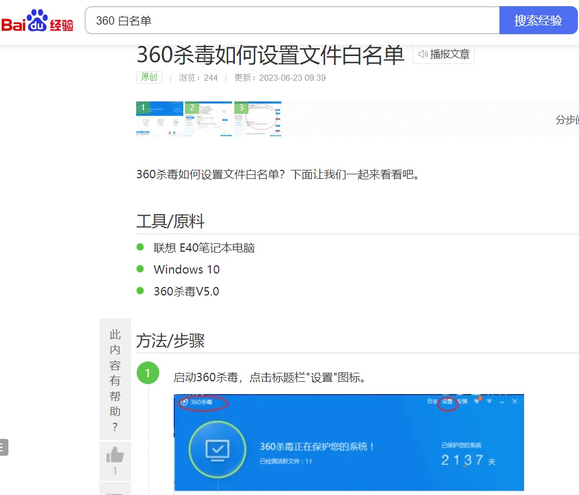Open step 3 thumbnail preview

257,118
